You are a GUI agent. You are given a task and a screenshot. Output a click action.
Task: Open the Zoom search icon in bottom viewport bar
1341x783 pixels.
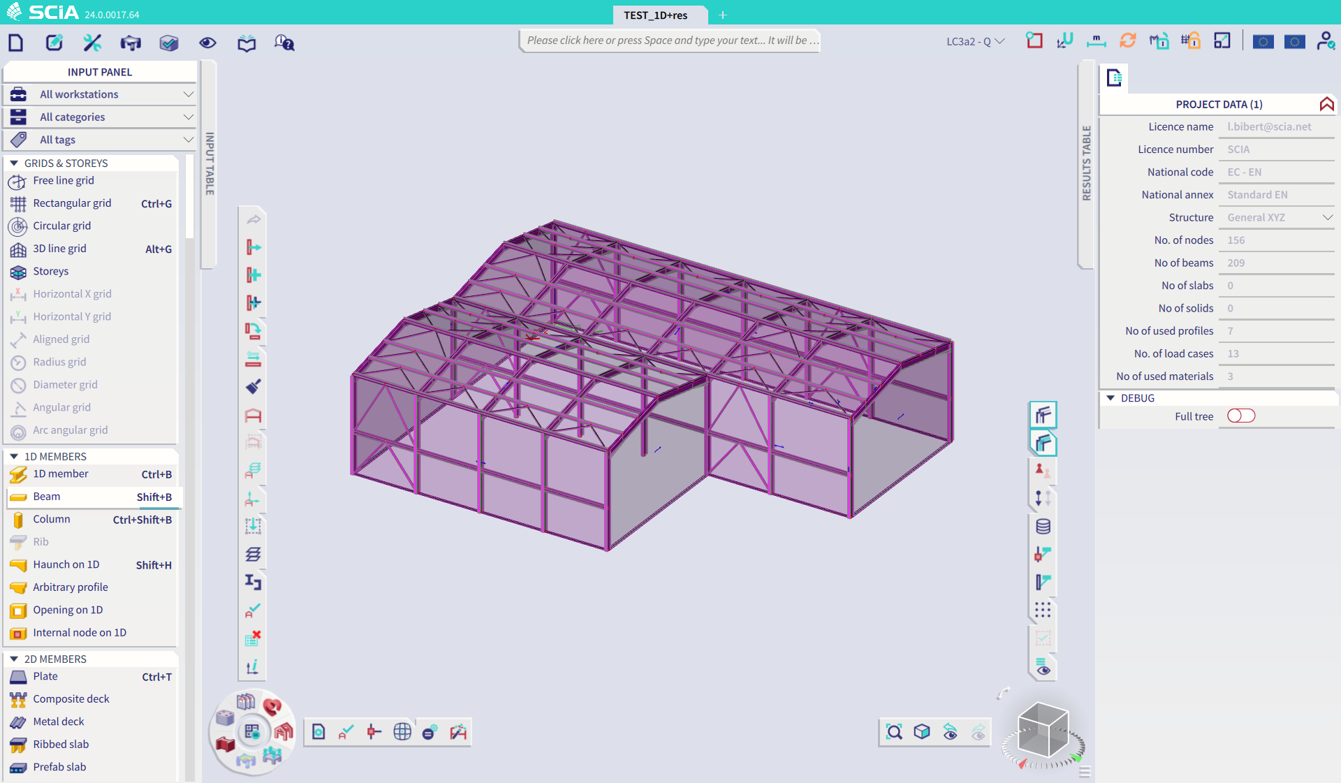click(895, 732)
